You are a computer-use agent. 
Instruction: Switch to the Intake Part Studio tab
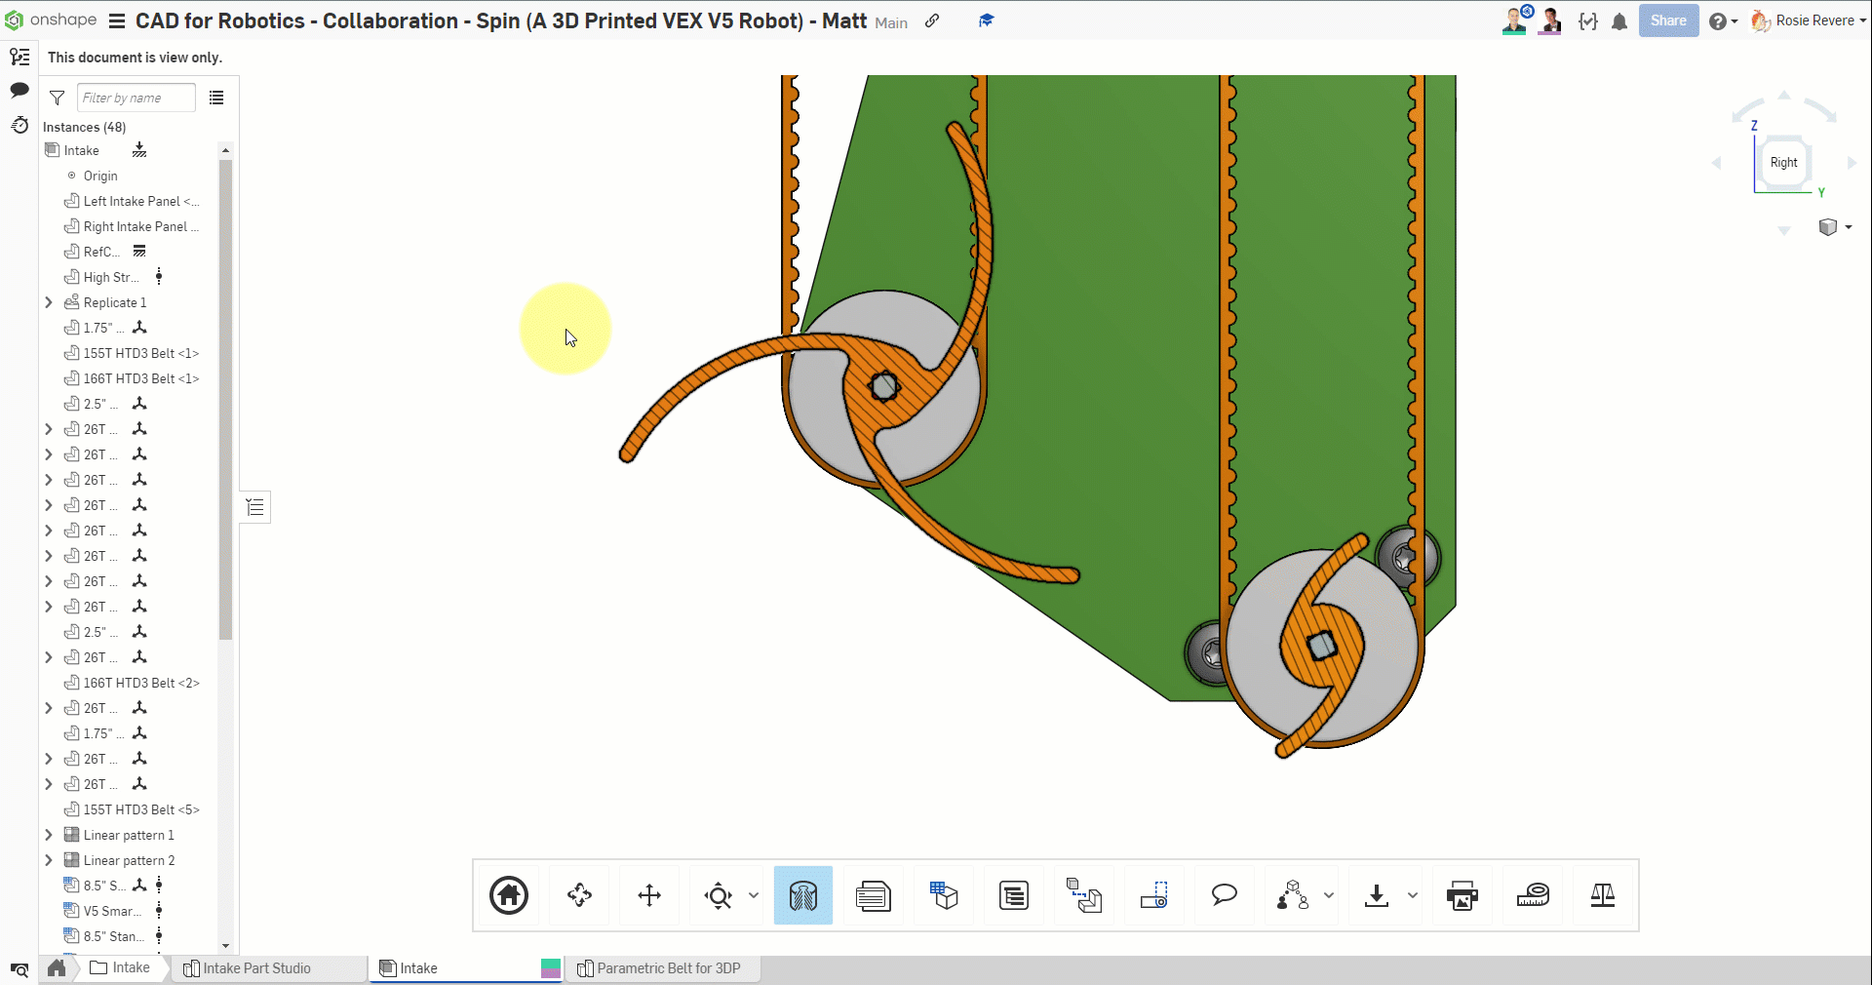pos(255,968)
